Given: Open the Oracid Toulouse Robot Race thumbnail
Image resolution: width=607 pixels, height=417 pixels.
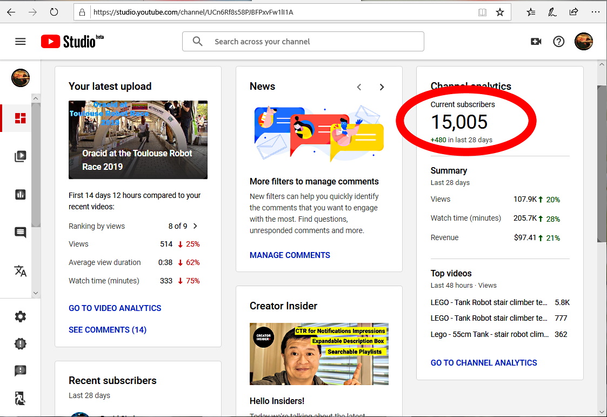Looking at the screenshot, I should [x=138, y=140].
